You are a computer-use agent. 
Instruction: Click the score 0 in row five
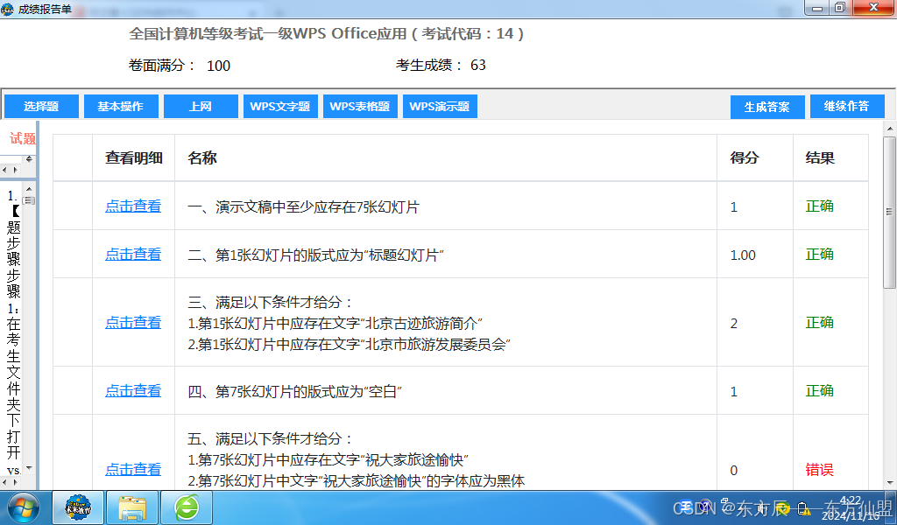734,470
